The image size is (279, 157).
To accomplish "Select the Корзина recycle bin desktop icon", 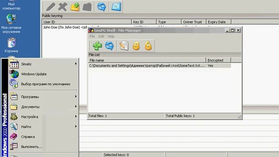I will (11, 45).
